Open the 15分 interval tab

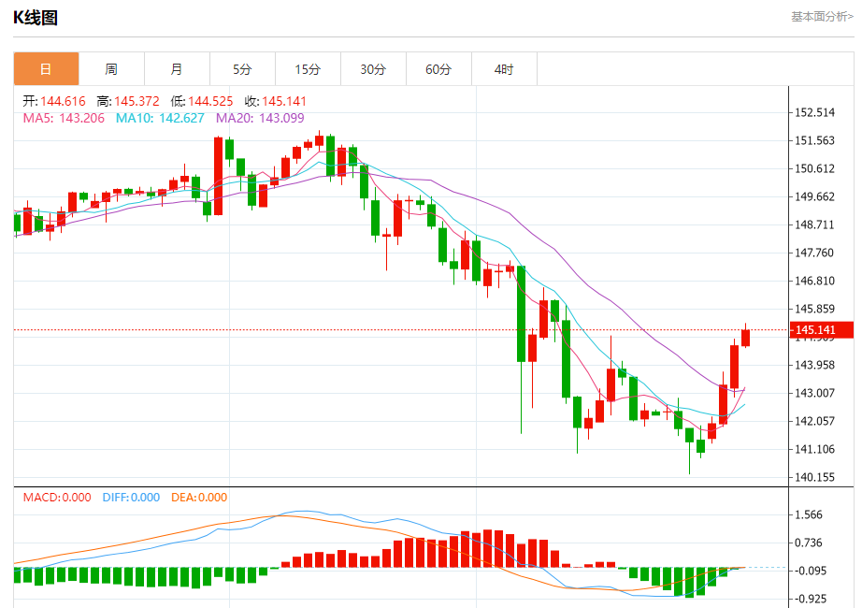308,69
